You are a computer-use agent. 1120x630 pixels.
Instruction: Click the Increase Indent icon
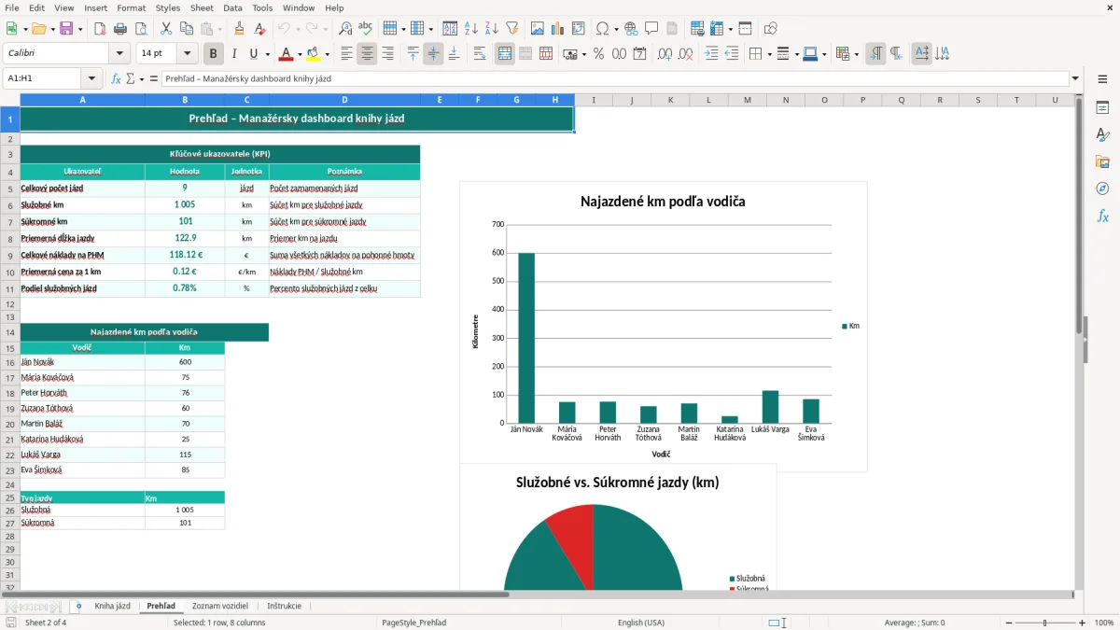click(711, 53)
